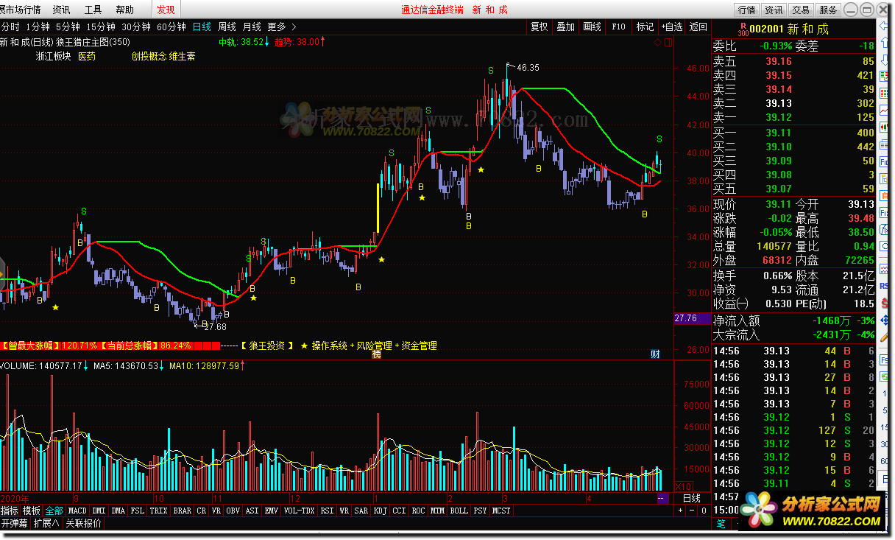Expand the 扩展 panel at the bottom

46,524
